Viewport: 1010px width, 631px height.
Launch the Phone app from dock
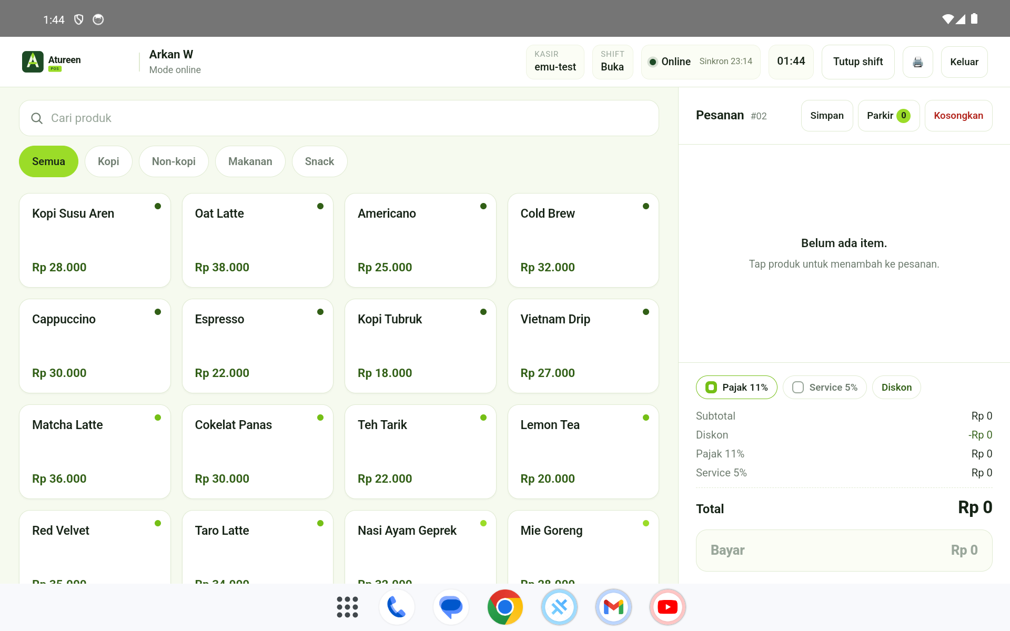[397, 607]
